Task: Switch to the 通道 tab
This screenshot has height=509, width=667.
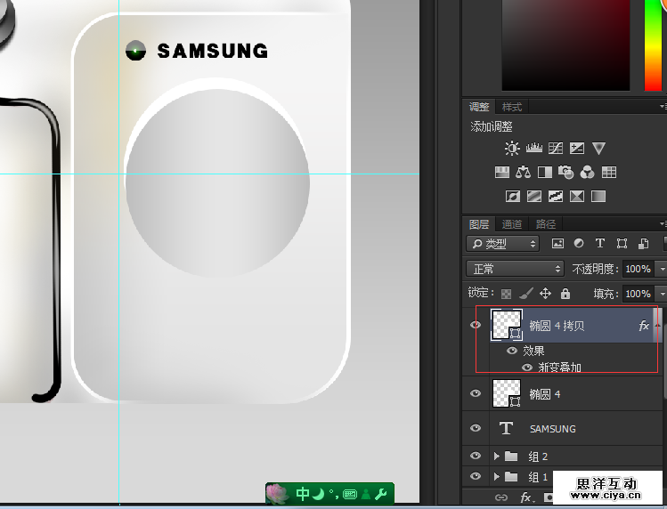Action: 512,224
